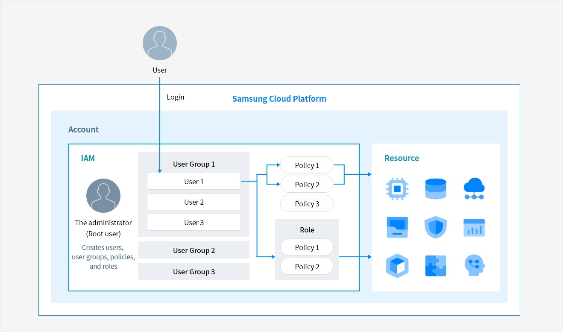Select the file folder storage icon
The height and width of the screenshot is (332, 563).
click(x=397, y=227)
